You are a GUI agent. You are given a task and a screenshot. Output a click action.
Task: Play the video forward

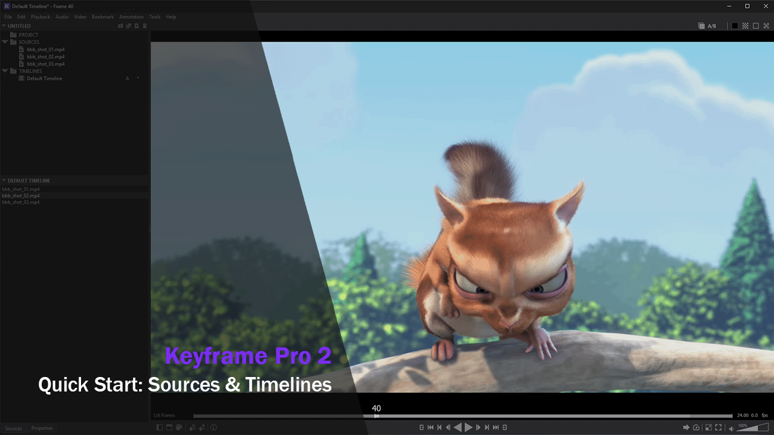coord(469,428)
